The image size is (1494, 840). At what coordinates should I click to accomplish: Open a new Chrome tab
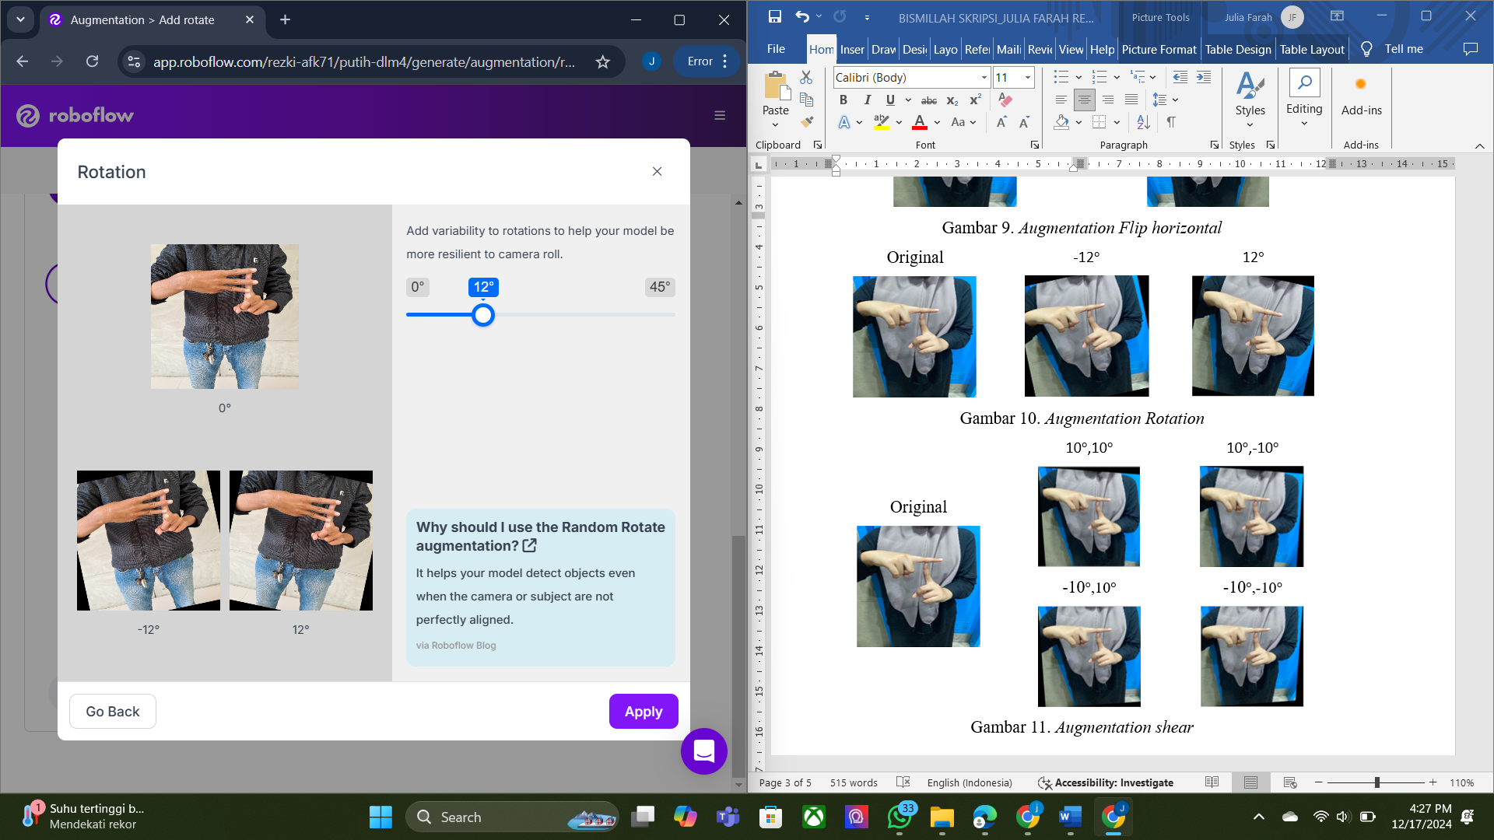pos(285,19)
